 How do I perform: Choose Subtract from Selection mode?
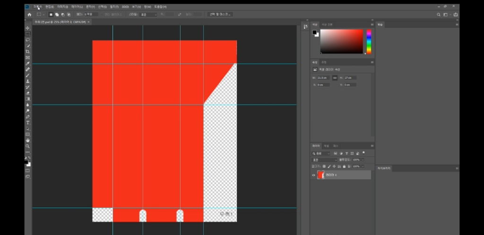(x=63, y=15)
